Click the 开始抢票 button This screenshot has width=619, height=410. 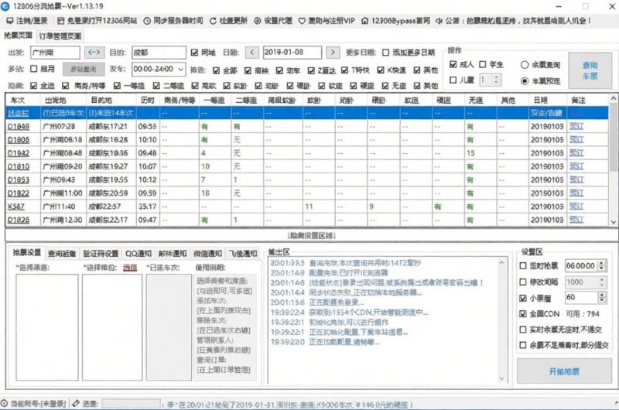point(564,371)
